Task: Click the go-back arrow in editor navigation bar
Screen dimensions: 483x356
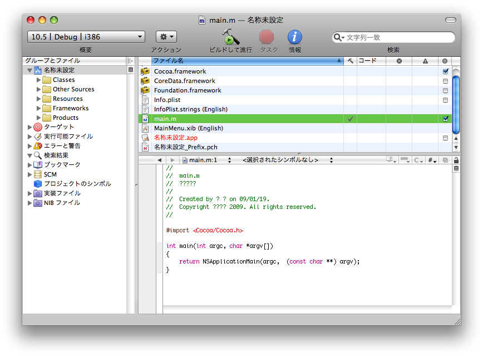Action: tap(159, 160)
